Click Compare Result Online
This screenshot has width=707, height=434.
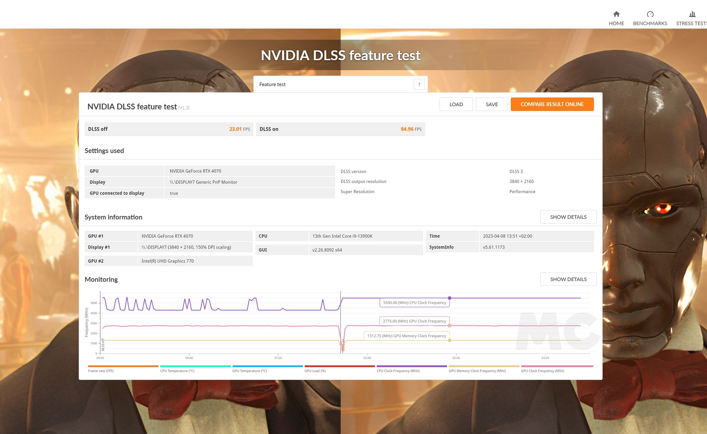click(x=552, y=104)
